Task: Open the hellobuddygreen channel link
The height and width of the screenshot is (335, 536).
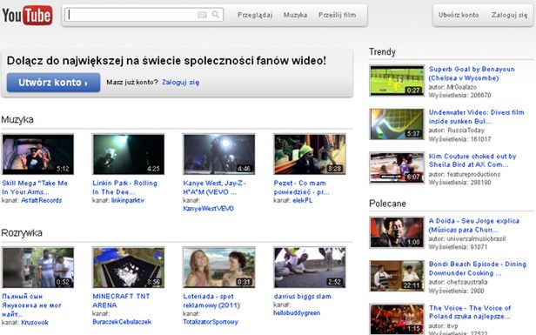Action: coord(297,312)
